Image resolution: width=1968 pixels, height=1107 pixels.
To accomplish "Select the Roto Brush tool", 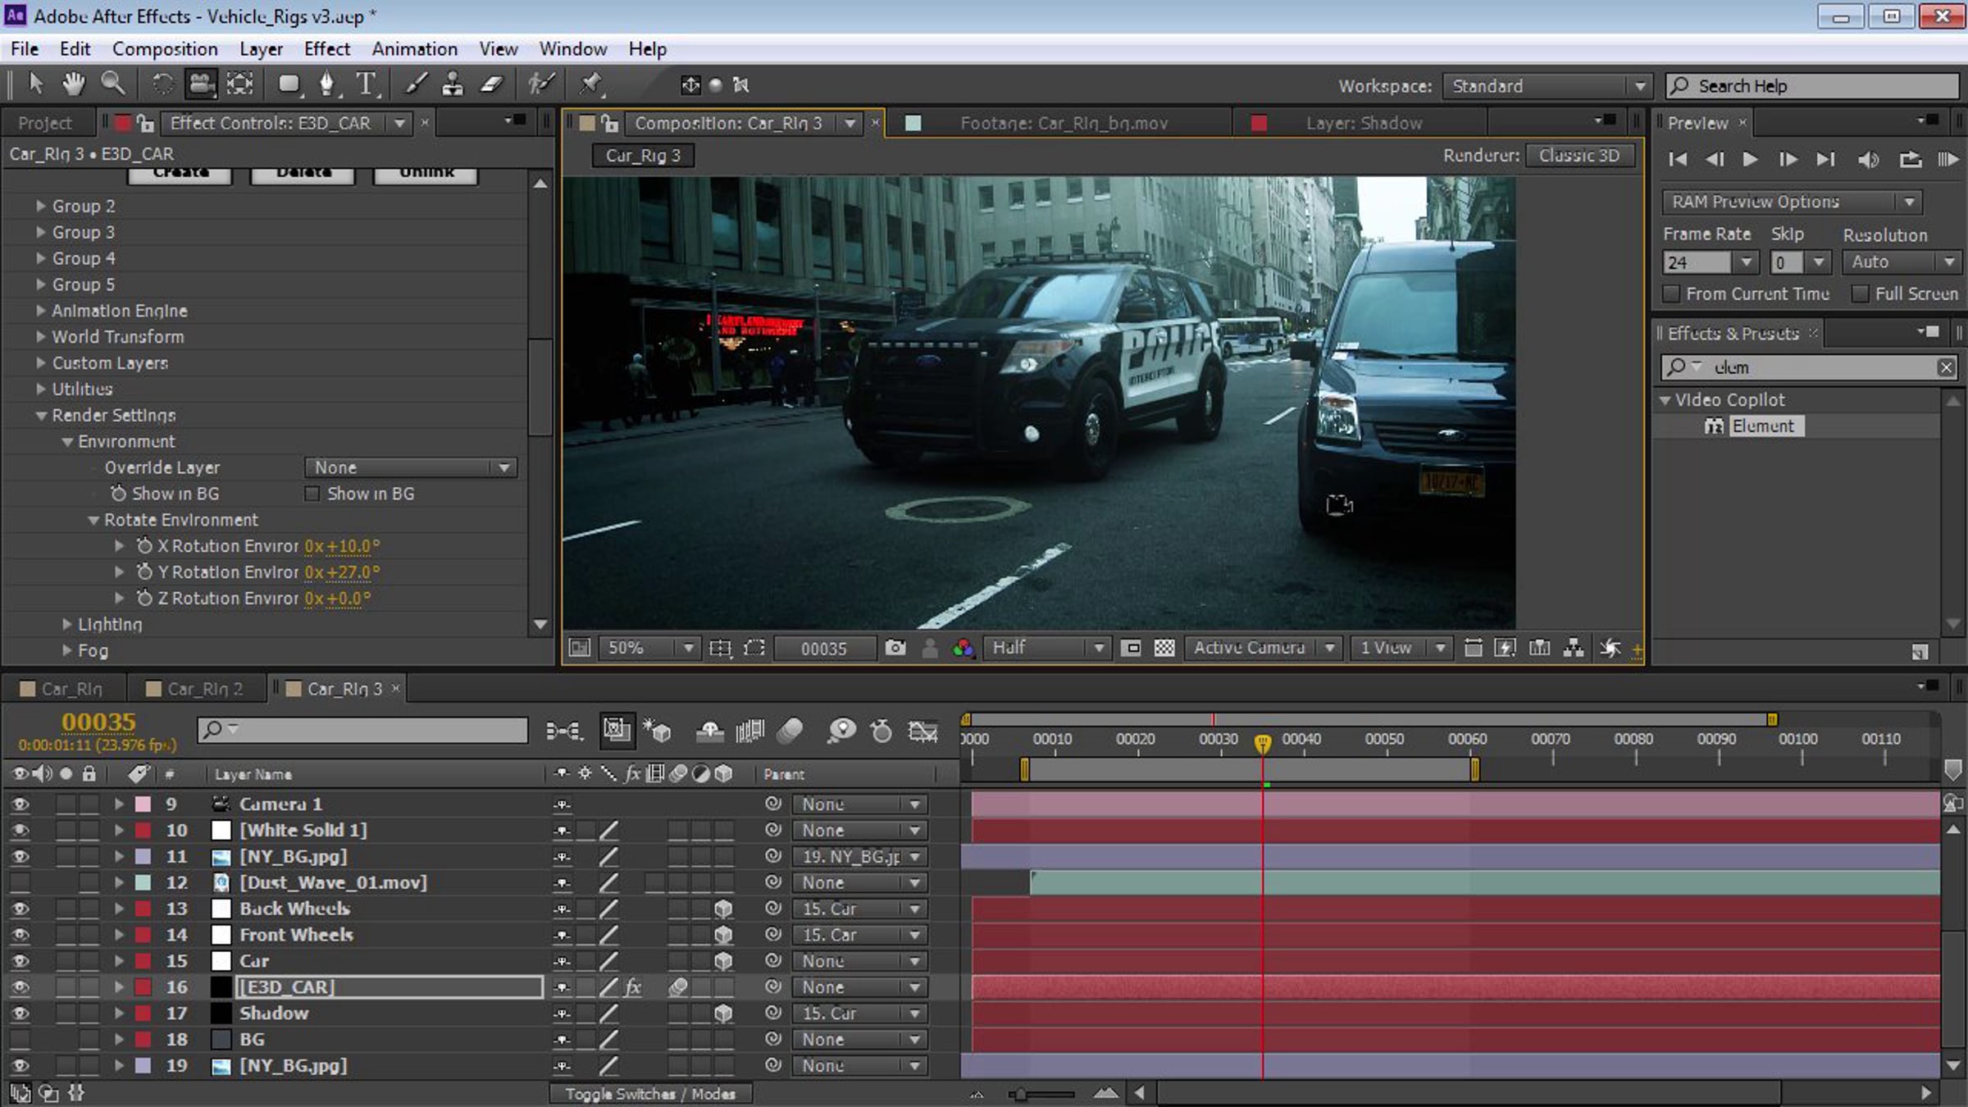I will (541, 84).
